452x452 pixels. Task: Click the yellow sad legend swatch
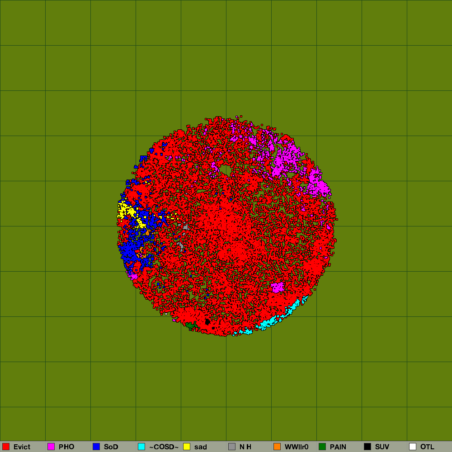tap(187, 447)
